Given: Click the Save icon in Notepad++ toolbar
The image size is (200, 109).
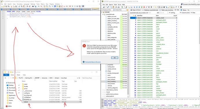Looking at the screenshot, I should pyautogui.click(x=6, y=6).
